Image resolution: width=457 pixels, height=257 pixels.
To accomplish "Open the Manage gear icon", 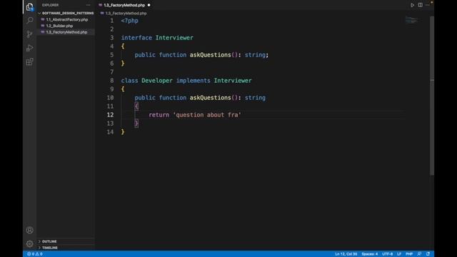I will (30, 243).
